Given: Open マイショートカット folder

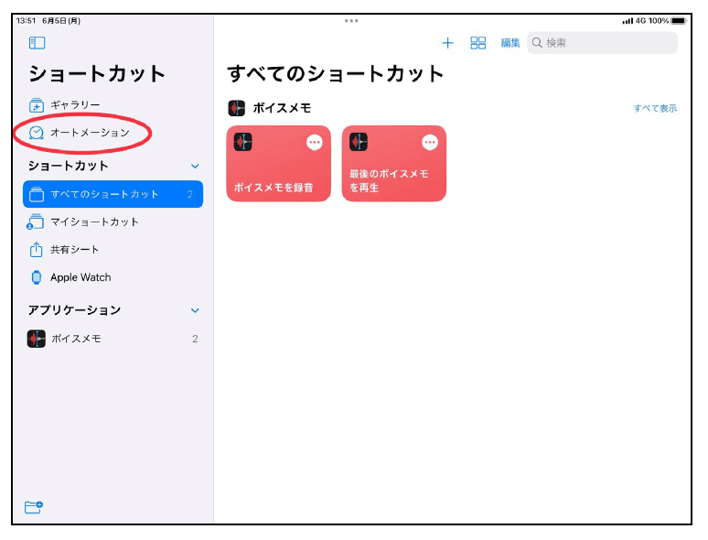Looking at the screenshot, I should click(113, 221).
